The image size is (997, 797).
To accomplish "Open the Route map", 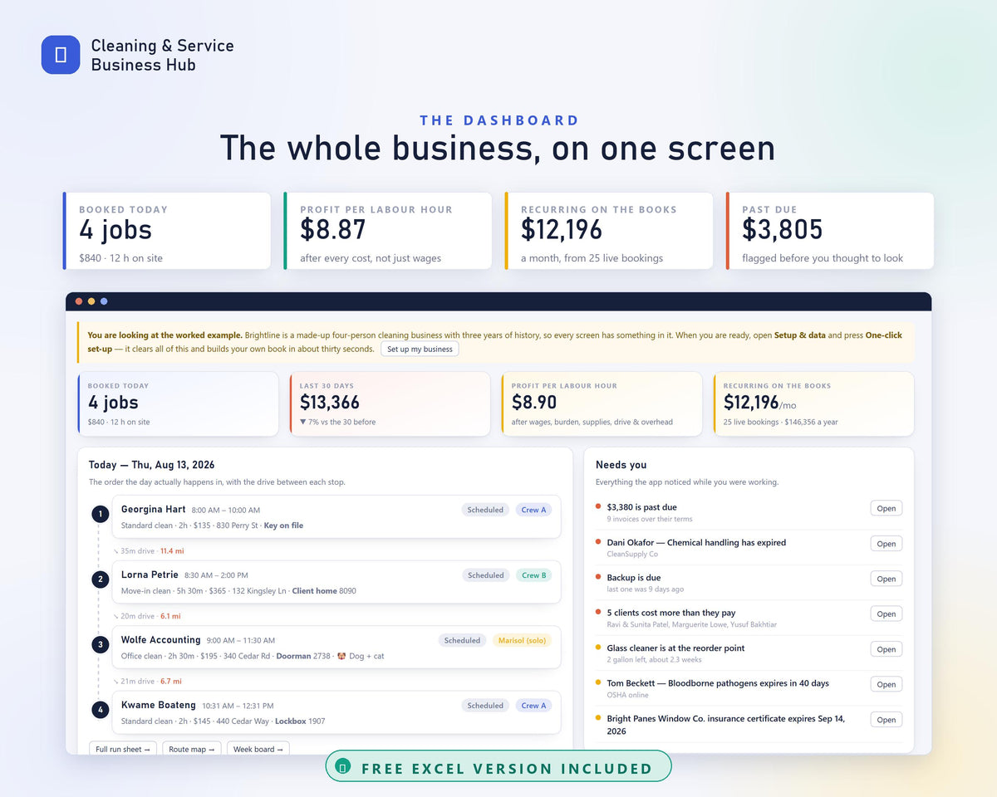I will coord(192,749).
